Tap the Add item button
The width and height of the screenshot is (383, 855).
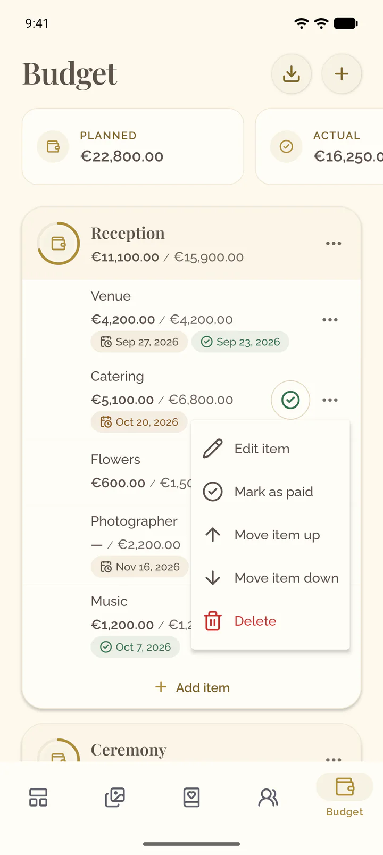coord(192,687)
